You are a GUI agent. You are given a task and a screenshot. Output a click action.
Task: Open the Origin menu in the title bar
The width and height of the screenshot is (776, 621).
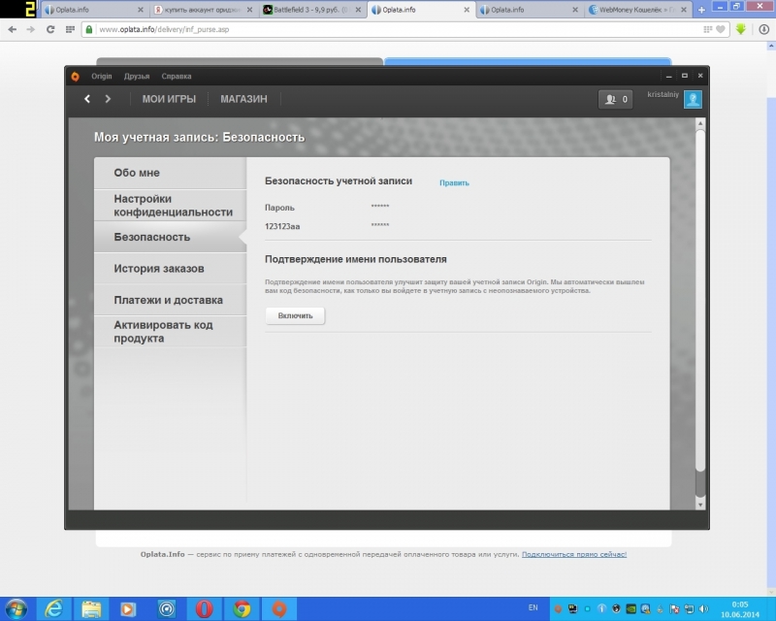(102, 77)
